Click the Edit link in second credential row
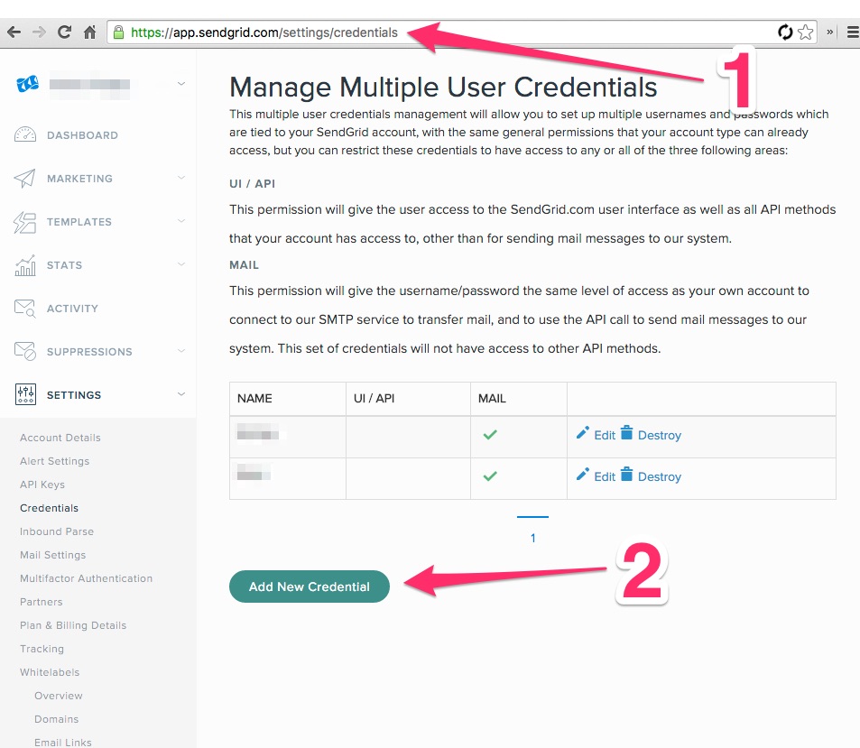 point(605,477)
